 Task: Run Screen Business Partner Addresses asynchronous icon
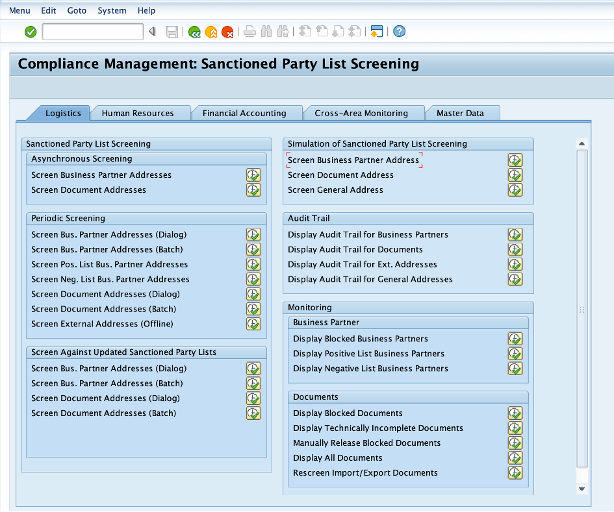(x=253, y=175)
